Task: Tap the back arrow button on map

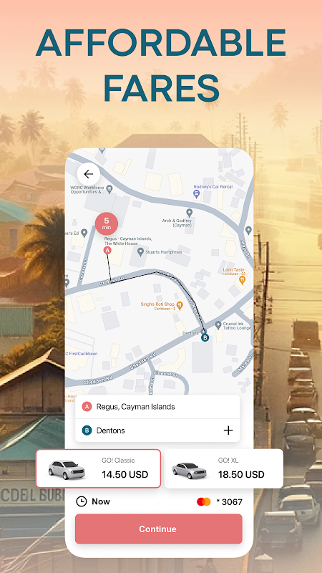Action: pyautogui.click(x=88, y=174)
